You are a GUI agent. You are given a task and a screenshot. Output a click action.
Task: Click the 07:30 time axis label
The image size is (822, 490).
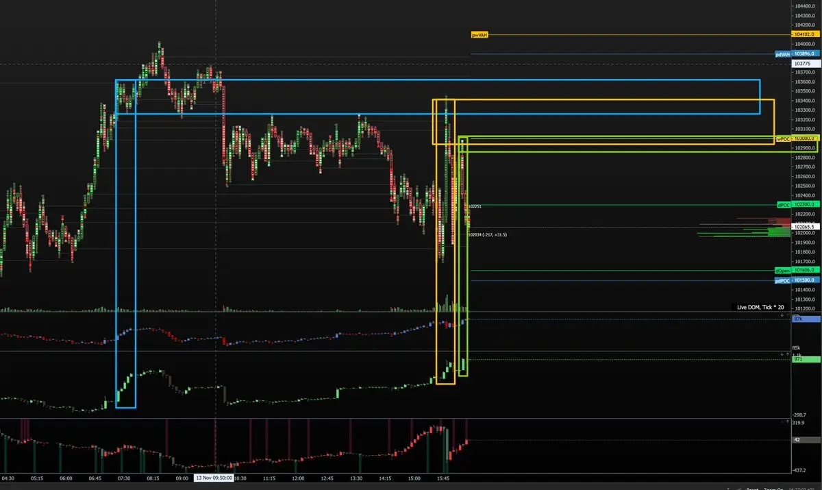pyautogui.click(x=124, y=478)
